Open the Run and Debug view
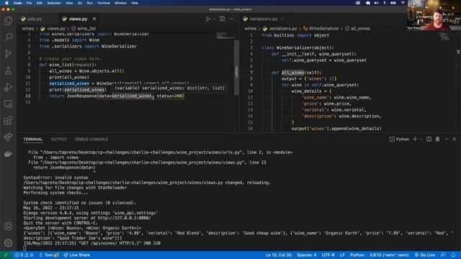Screen dimensions: 461x259 click(8, 87)
